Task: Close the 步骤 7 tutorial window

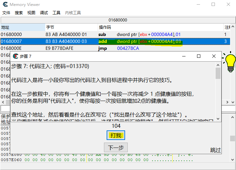Action: [x=214, y=56]
